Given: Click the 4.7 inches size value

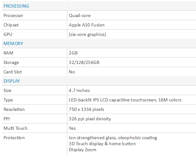Looking at the screenshot, I should [79, 90].
